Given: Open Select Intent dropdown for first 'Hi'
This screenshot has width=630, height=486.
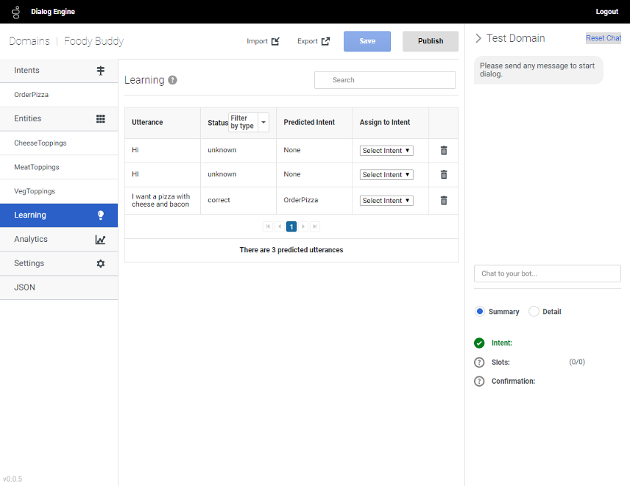Looking at the screenshot, I should (386, 151).
